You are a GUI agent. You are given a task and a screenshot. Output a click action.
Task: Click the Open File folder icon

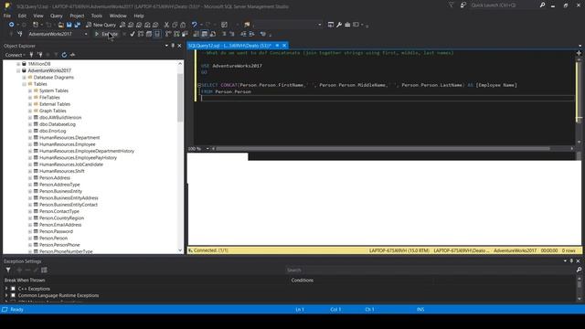(60, 25)
